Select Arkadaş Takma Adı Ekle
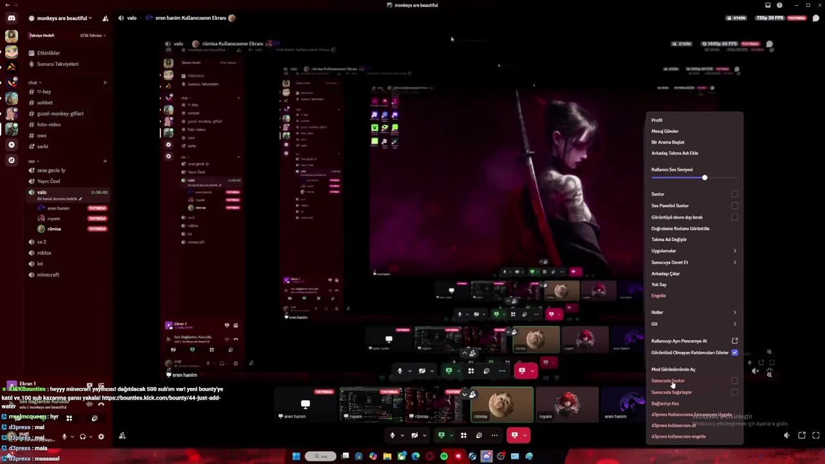 674,153
